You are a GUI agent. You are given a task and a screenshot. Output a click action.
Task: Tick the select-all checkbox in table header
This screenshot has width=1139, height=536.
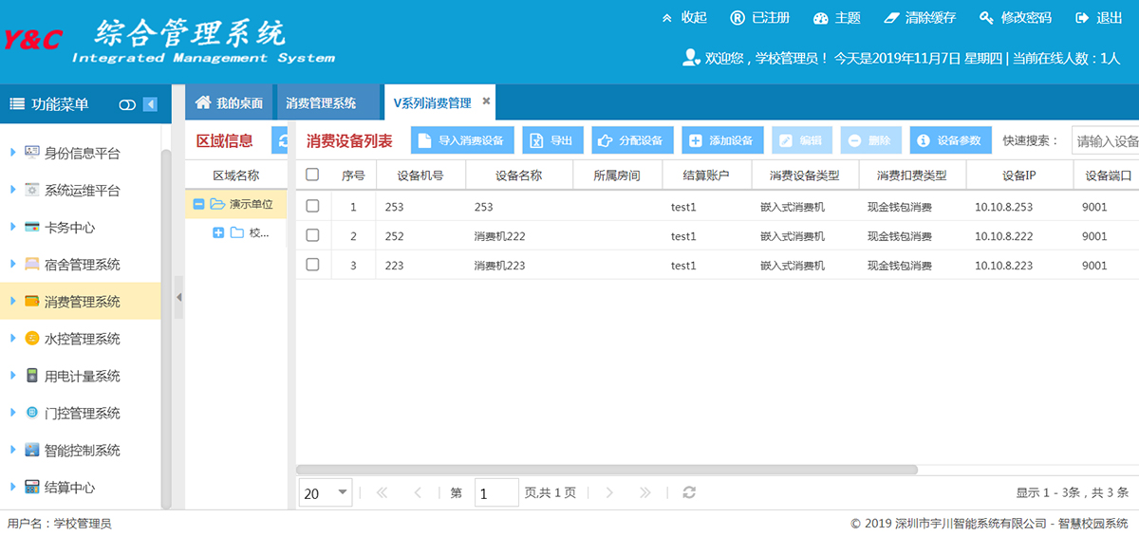[x=312, y=175]
